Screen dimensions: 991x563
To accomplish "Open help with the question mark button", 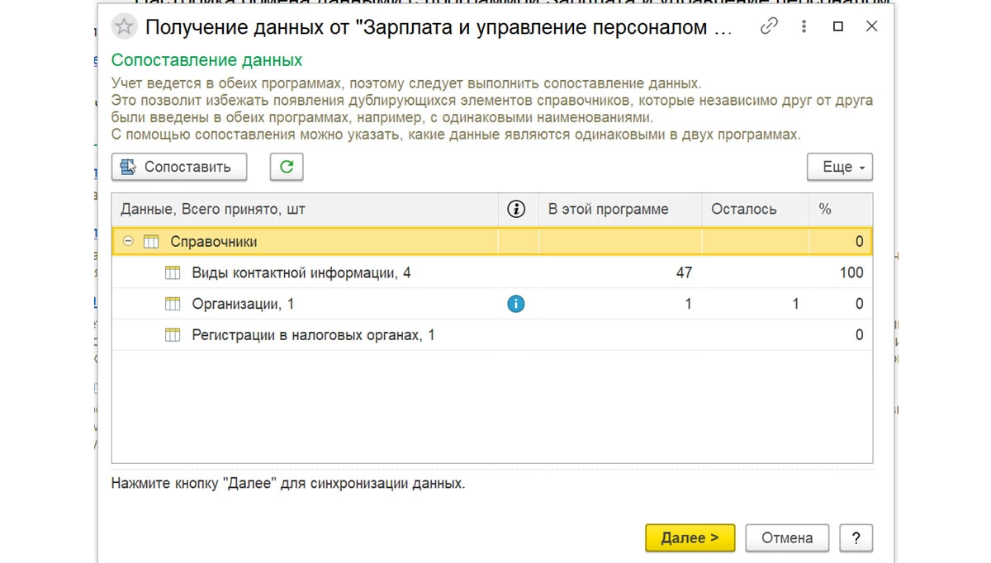I will point(856,538).
